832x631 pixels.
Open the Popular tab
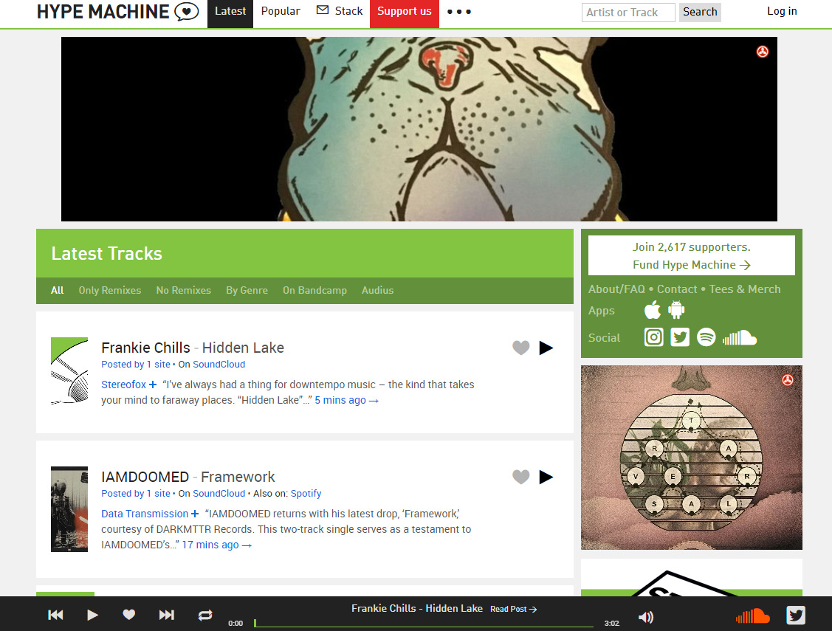281,11
